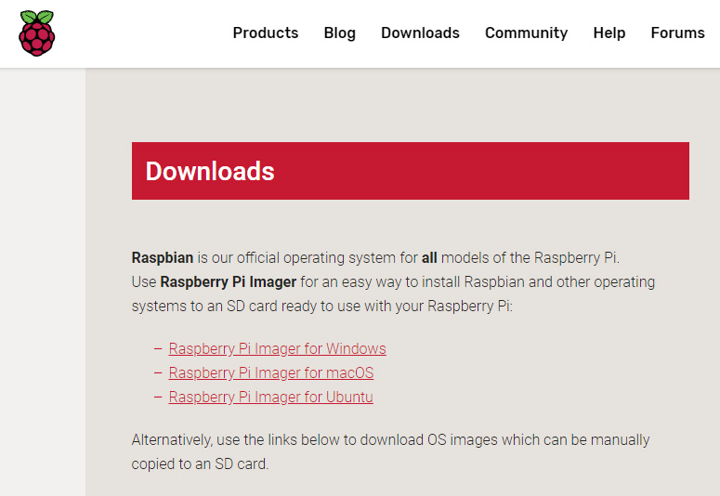Click the red Downloads page heading
Image resolution: width=720 pixels, height=496 pixels.
point(410,171)
